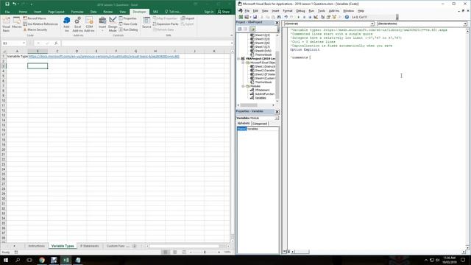The image size is (471, 265).
Task: Undo last action in Excel
Action: 14,4
